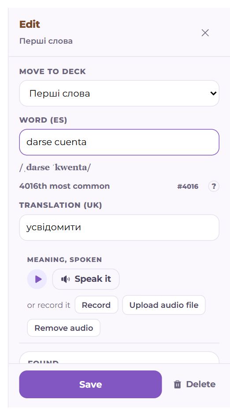Click the Record button

[96, 305]
